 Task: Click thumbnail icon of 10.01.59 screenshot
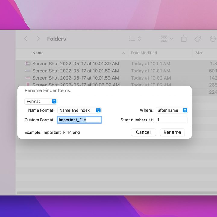point(28,78)
